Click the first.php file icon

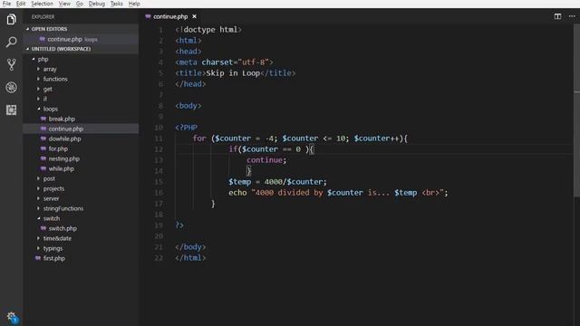tap(38, 258)
